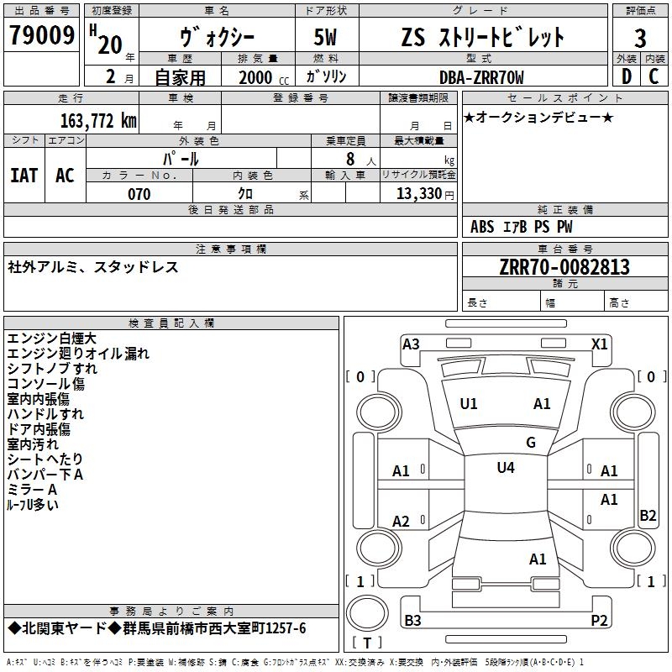Screen dimensions: 672x672
Task: Click B3 mark on rear bumper
Action: point(412,620)
